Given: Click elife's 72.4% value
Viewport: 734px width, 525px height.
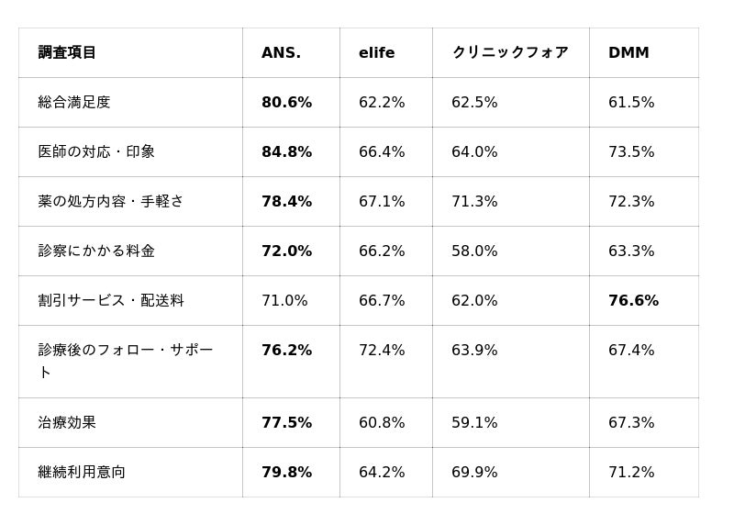Looking at the screenshot, I should 382,351.
